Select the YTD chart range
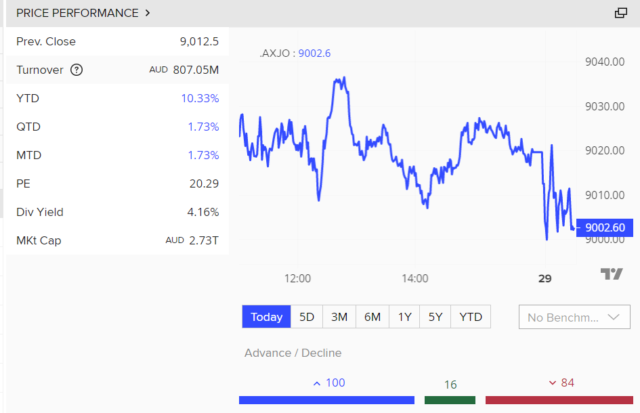 pyautogui.click(x=471, y=317)
